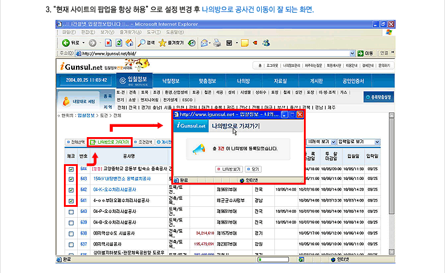Open the 보기(V) menu

[x=107, y=32]
